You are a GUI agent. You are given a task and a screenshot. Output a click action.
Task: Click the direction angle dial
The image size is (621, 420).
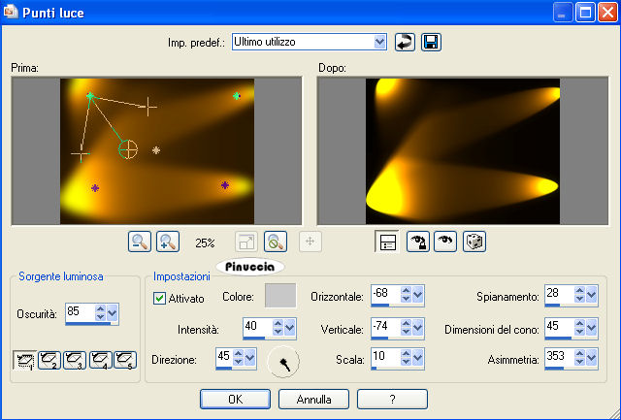283,362
